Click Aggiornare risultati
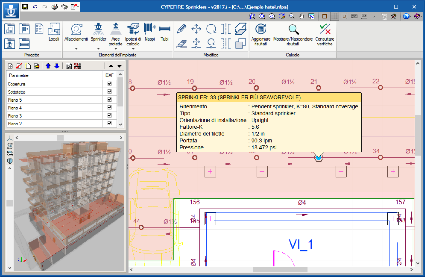 click(x=261, y=35)
